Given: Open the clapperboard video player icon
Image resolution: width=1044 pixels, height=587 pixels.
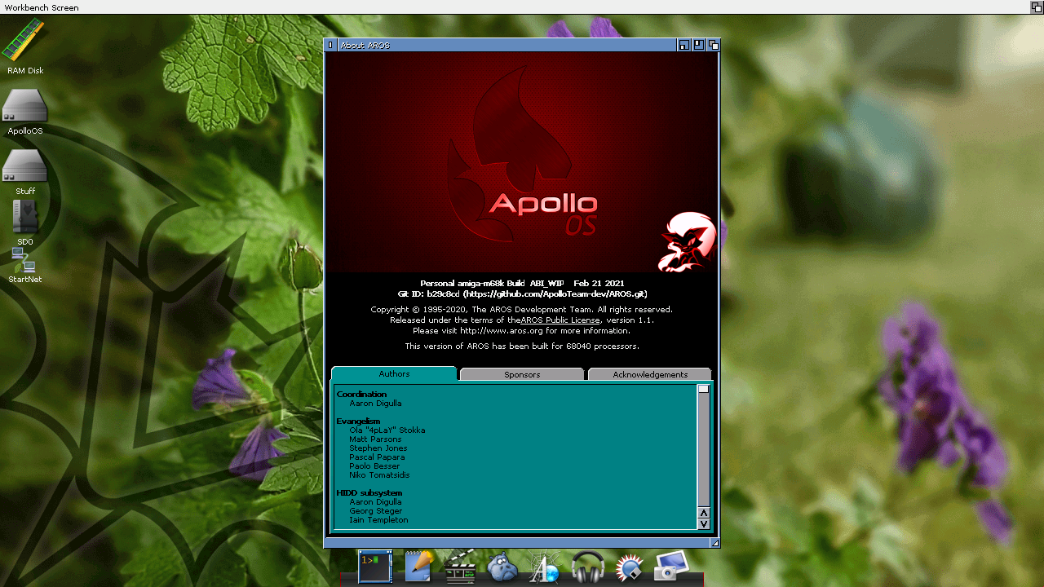Looking at the screenshot, I should pos(460,567).
